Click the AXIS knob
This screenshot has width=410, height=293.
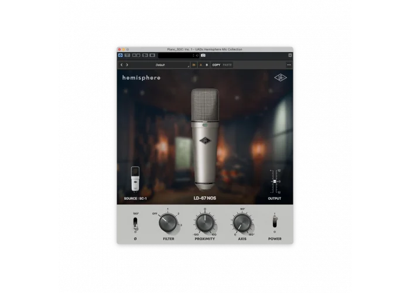tap(242, 223)
